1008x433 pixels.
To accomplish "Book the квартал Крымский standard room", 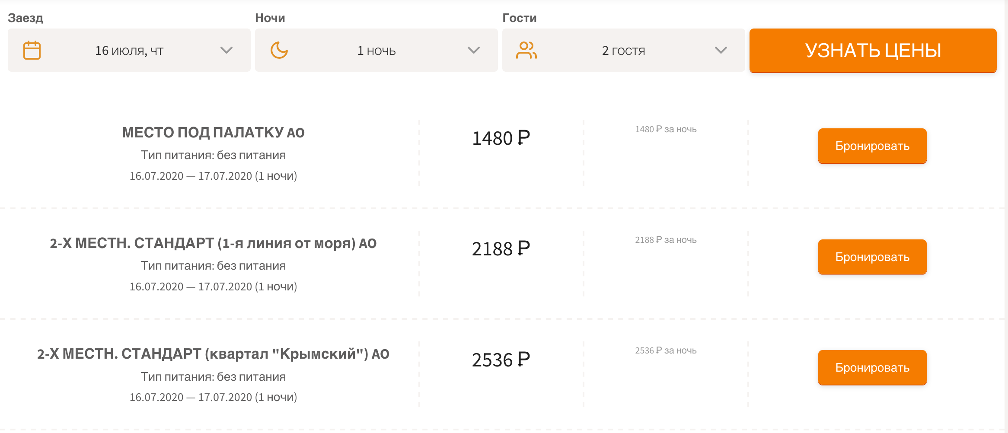I will 872,367.
